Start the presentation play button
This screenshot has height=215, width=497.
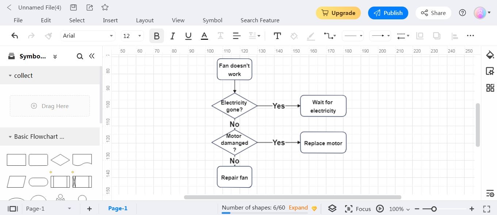(380, 209)
